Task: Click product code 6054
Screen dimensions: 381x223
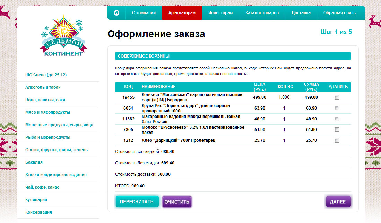Action: coord(128,108)
